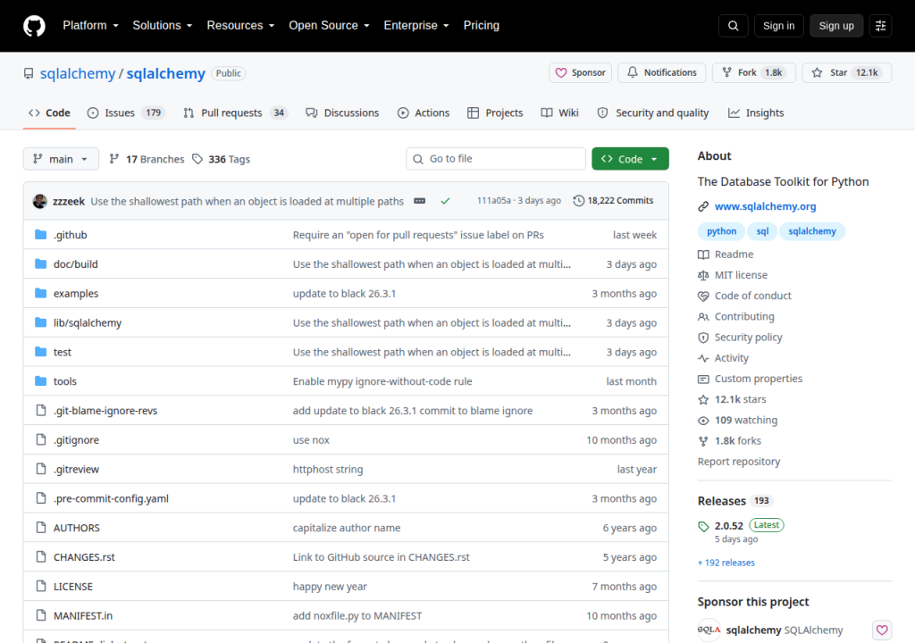Open the test folder
Viewport: 915px width, 643px height.
(x=63, y=352)
